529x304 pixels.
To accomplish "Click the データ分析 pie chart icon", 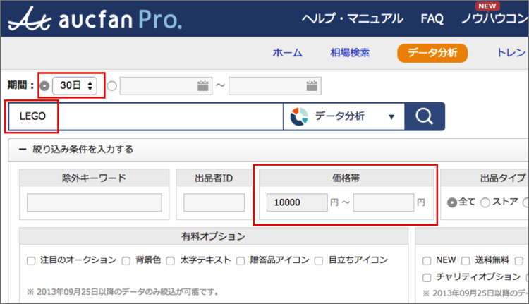I will point(299,116).
